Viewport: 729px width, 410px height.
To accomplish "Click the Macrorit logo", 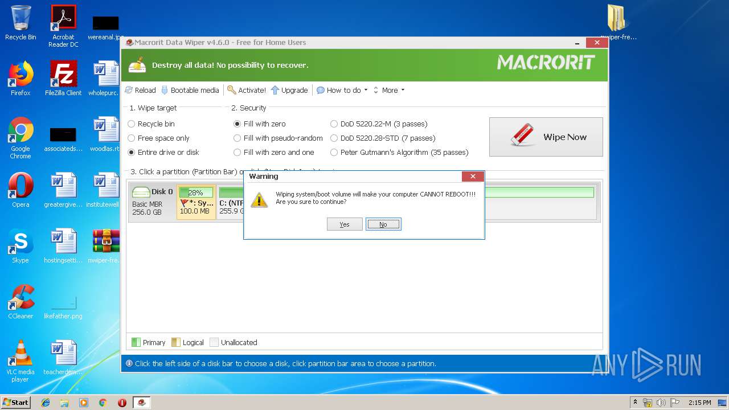I will pyautogui.click(x=546, y=63).
